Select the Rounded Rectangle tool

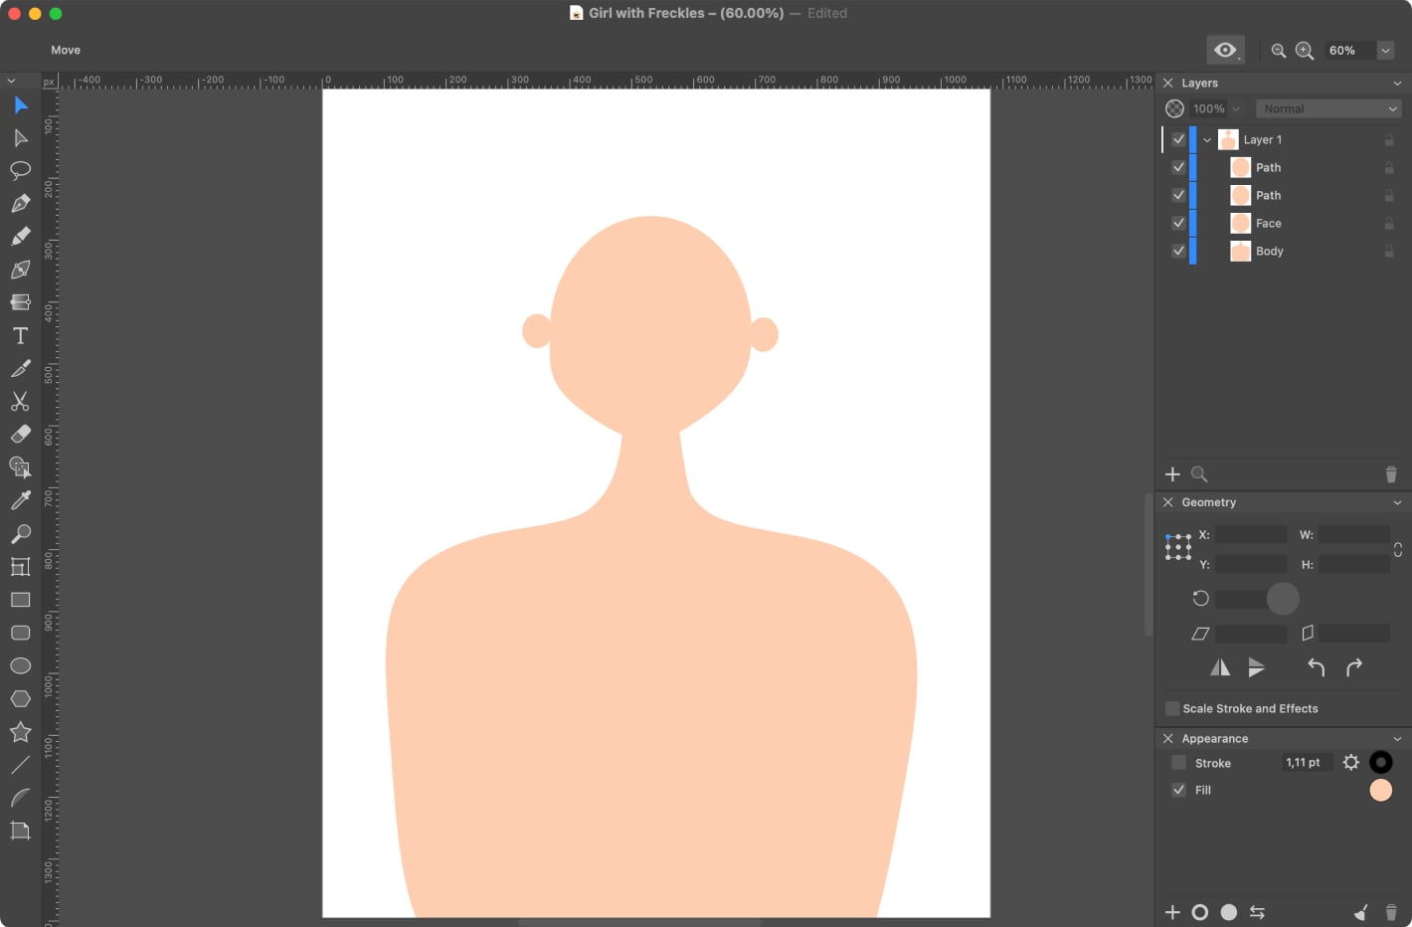pyautogui.click(x=20, y=633)
